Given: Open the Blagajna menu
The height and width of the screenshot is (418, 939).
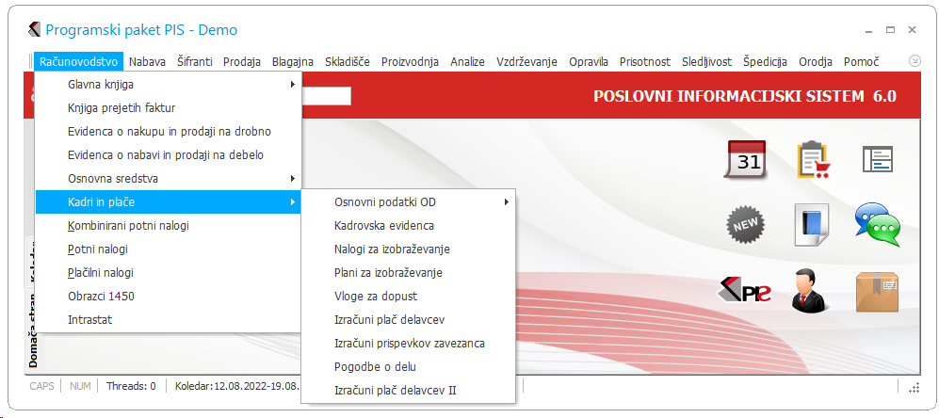Looking at the screenshot, I should click(x=293, y=61).
